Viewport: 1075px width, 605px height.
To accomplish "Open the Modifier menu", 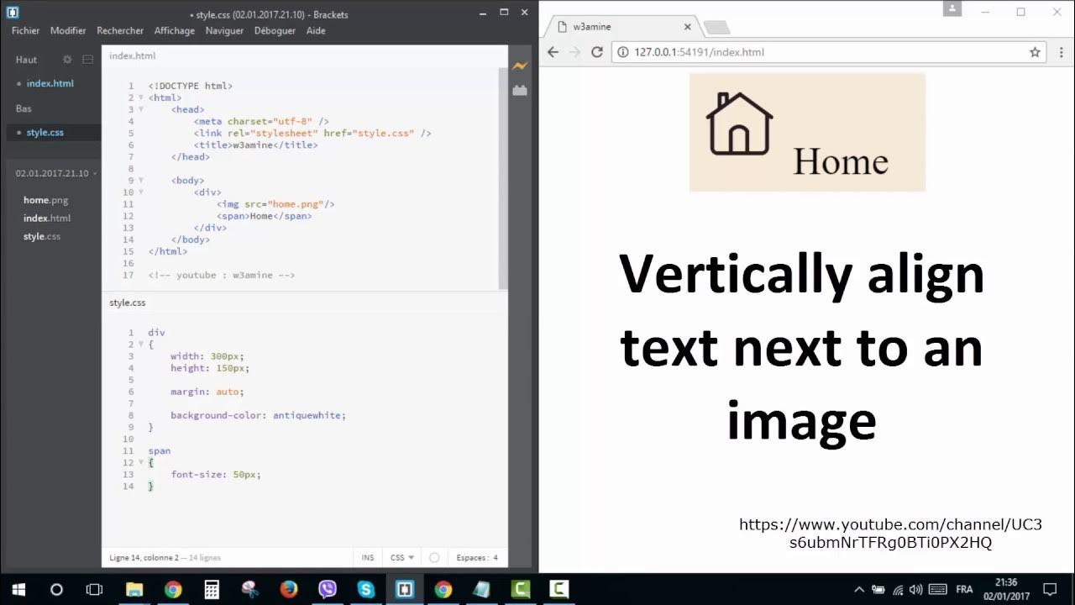I will click(68, 30).
